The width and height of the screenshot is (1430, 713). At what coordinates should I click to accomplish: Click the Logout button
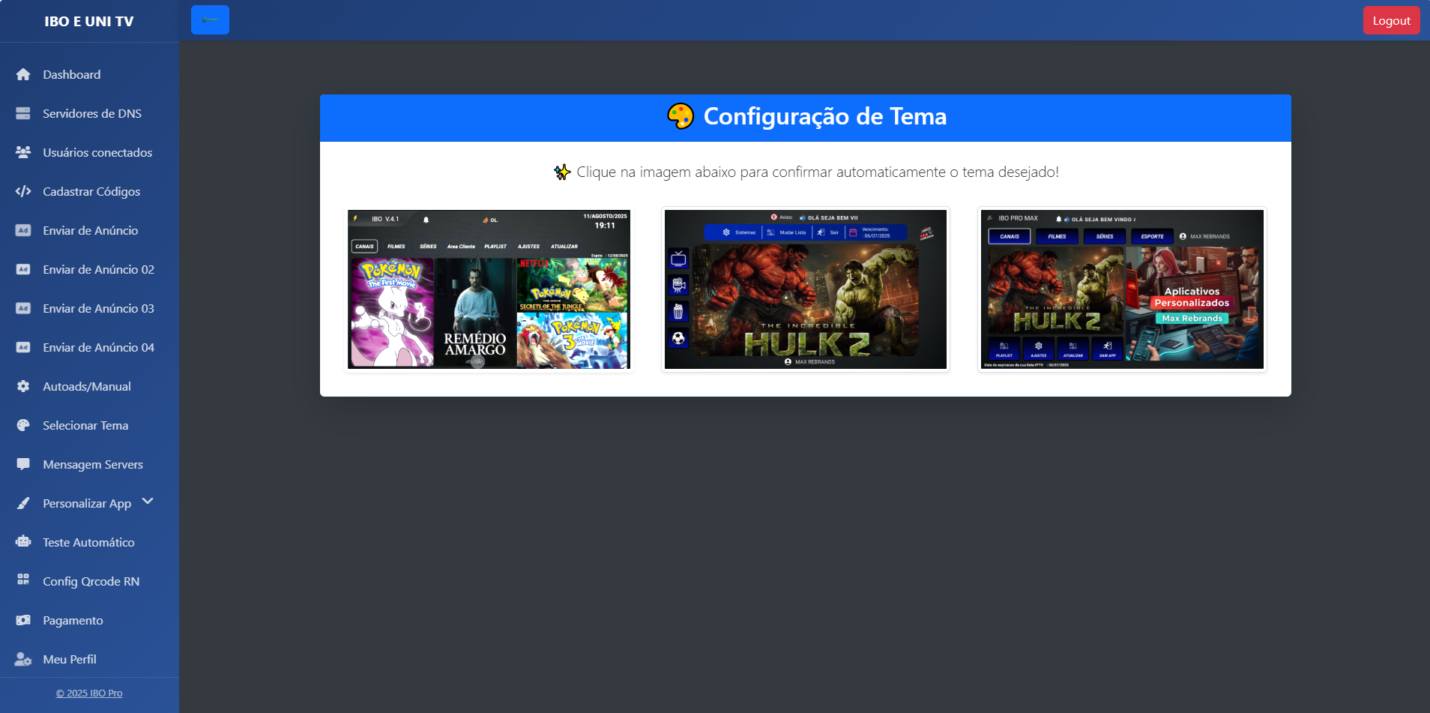pyautogui.click(x=1391, y=20)
